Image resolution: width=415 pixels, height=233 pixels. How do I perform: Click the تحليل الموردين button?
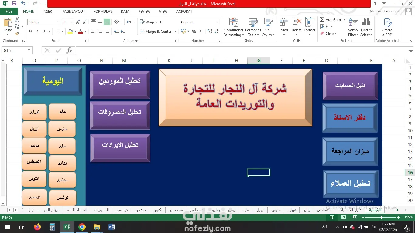pyautogui.click(x=120, y=85)
